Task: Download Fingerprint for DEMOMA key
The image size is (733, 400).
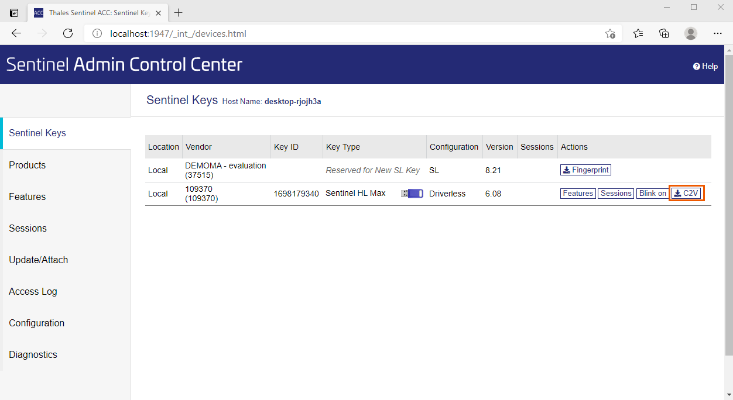Action: 585,170
